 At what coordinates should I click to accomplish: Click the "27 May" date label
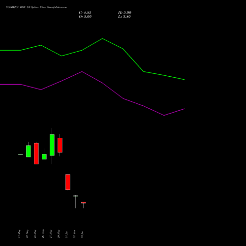click(51, 234)
